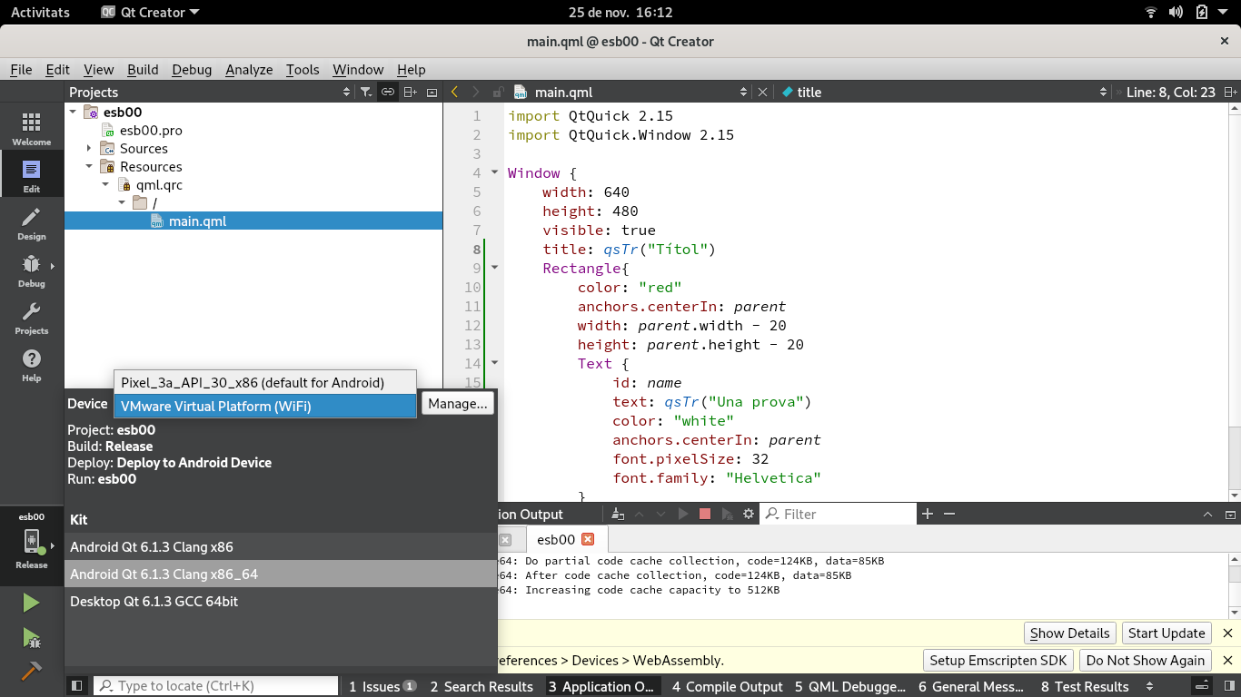Viewport: 1241px width, 697px height.
Task: Click Do Not Show Again
Action: (x=1146, y=661)
